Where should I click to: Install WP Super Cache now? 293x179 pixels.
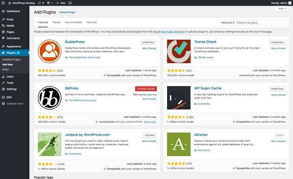277,89
